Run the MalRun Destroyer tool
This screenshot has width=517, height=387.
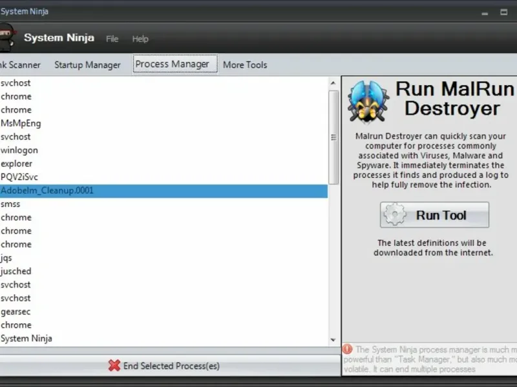(x=434, y=215)
